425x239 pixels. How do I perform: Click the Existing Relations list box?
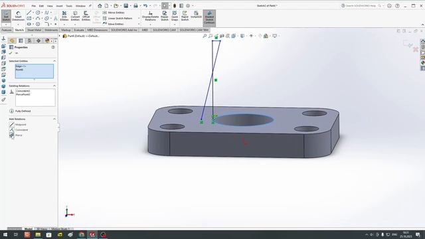[x=35, y=98]
